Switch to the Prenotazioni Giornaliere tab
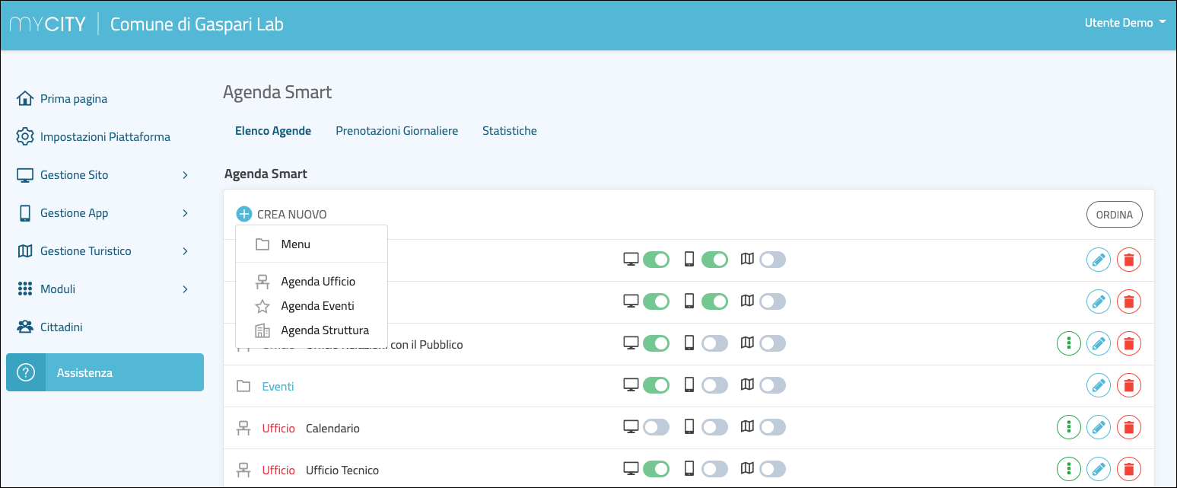The width and height of the screenshot is (1177, 488). [396, 131]
